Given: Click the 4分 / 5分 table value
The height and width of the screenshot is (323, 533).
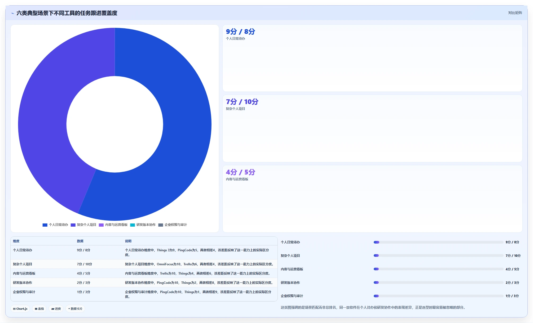Looking at the screenshot, I should click(x=83, y=273).
